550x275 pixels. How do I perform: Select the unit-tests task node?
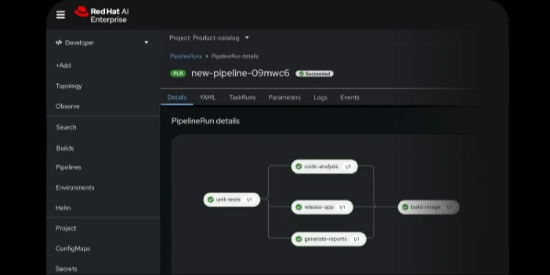click(x=232, y=200)
